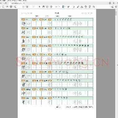The width and height of the screenshot is (118, 118).
Task: Switch to the hand pan tool
Action: (43, 7)
